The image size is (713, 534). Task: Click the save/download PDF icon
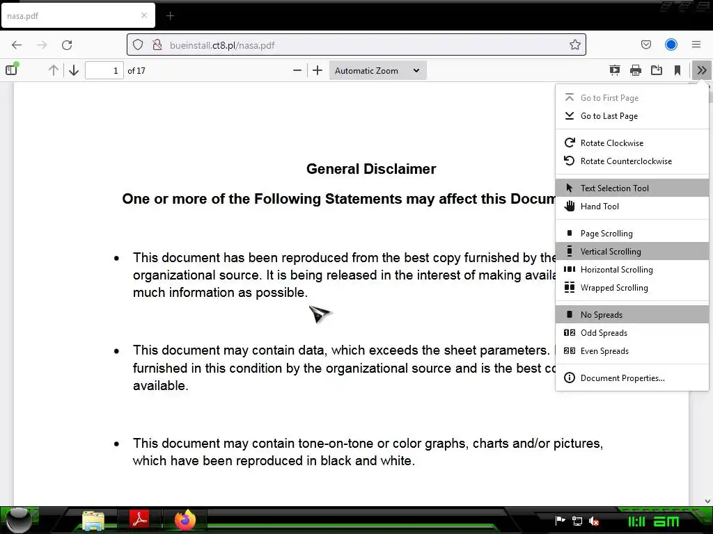click(656, 70)
